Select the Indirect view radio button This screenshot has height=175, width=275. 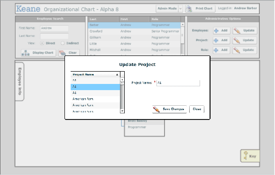63,43
